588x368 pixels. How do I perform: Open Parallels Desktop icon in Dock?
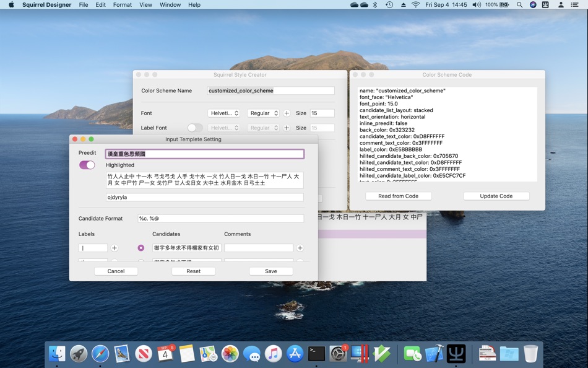[x=360, y=353]
